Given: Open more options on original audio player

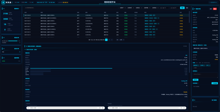Looking at the screenshot, I should 103,108.
